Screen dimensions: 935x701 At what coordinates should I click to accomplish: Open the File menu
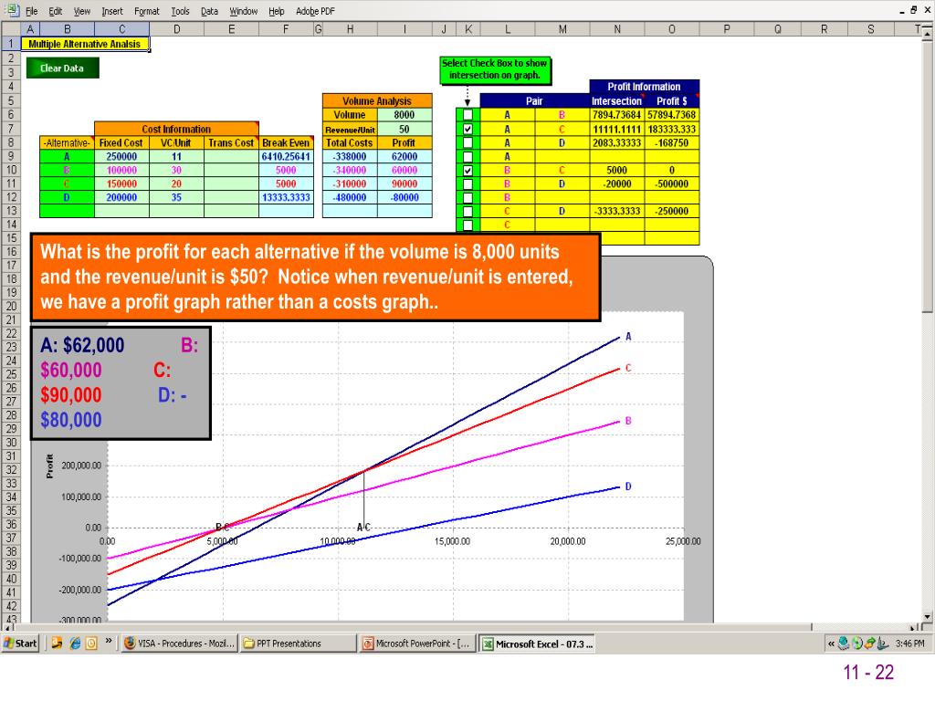click(32, 11)
